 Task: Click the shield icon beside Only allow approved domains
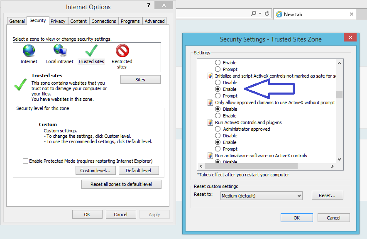point(210,102)
